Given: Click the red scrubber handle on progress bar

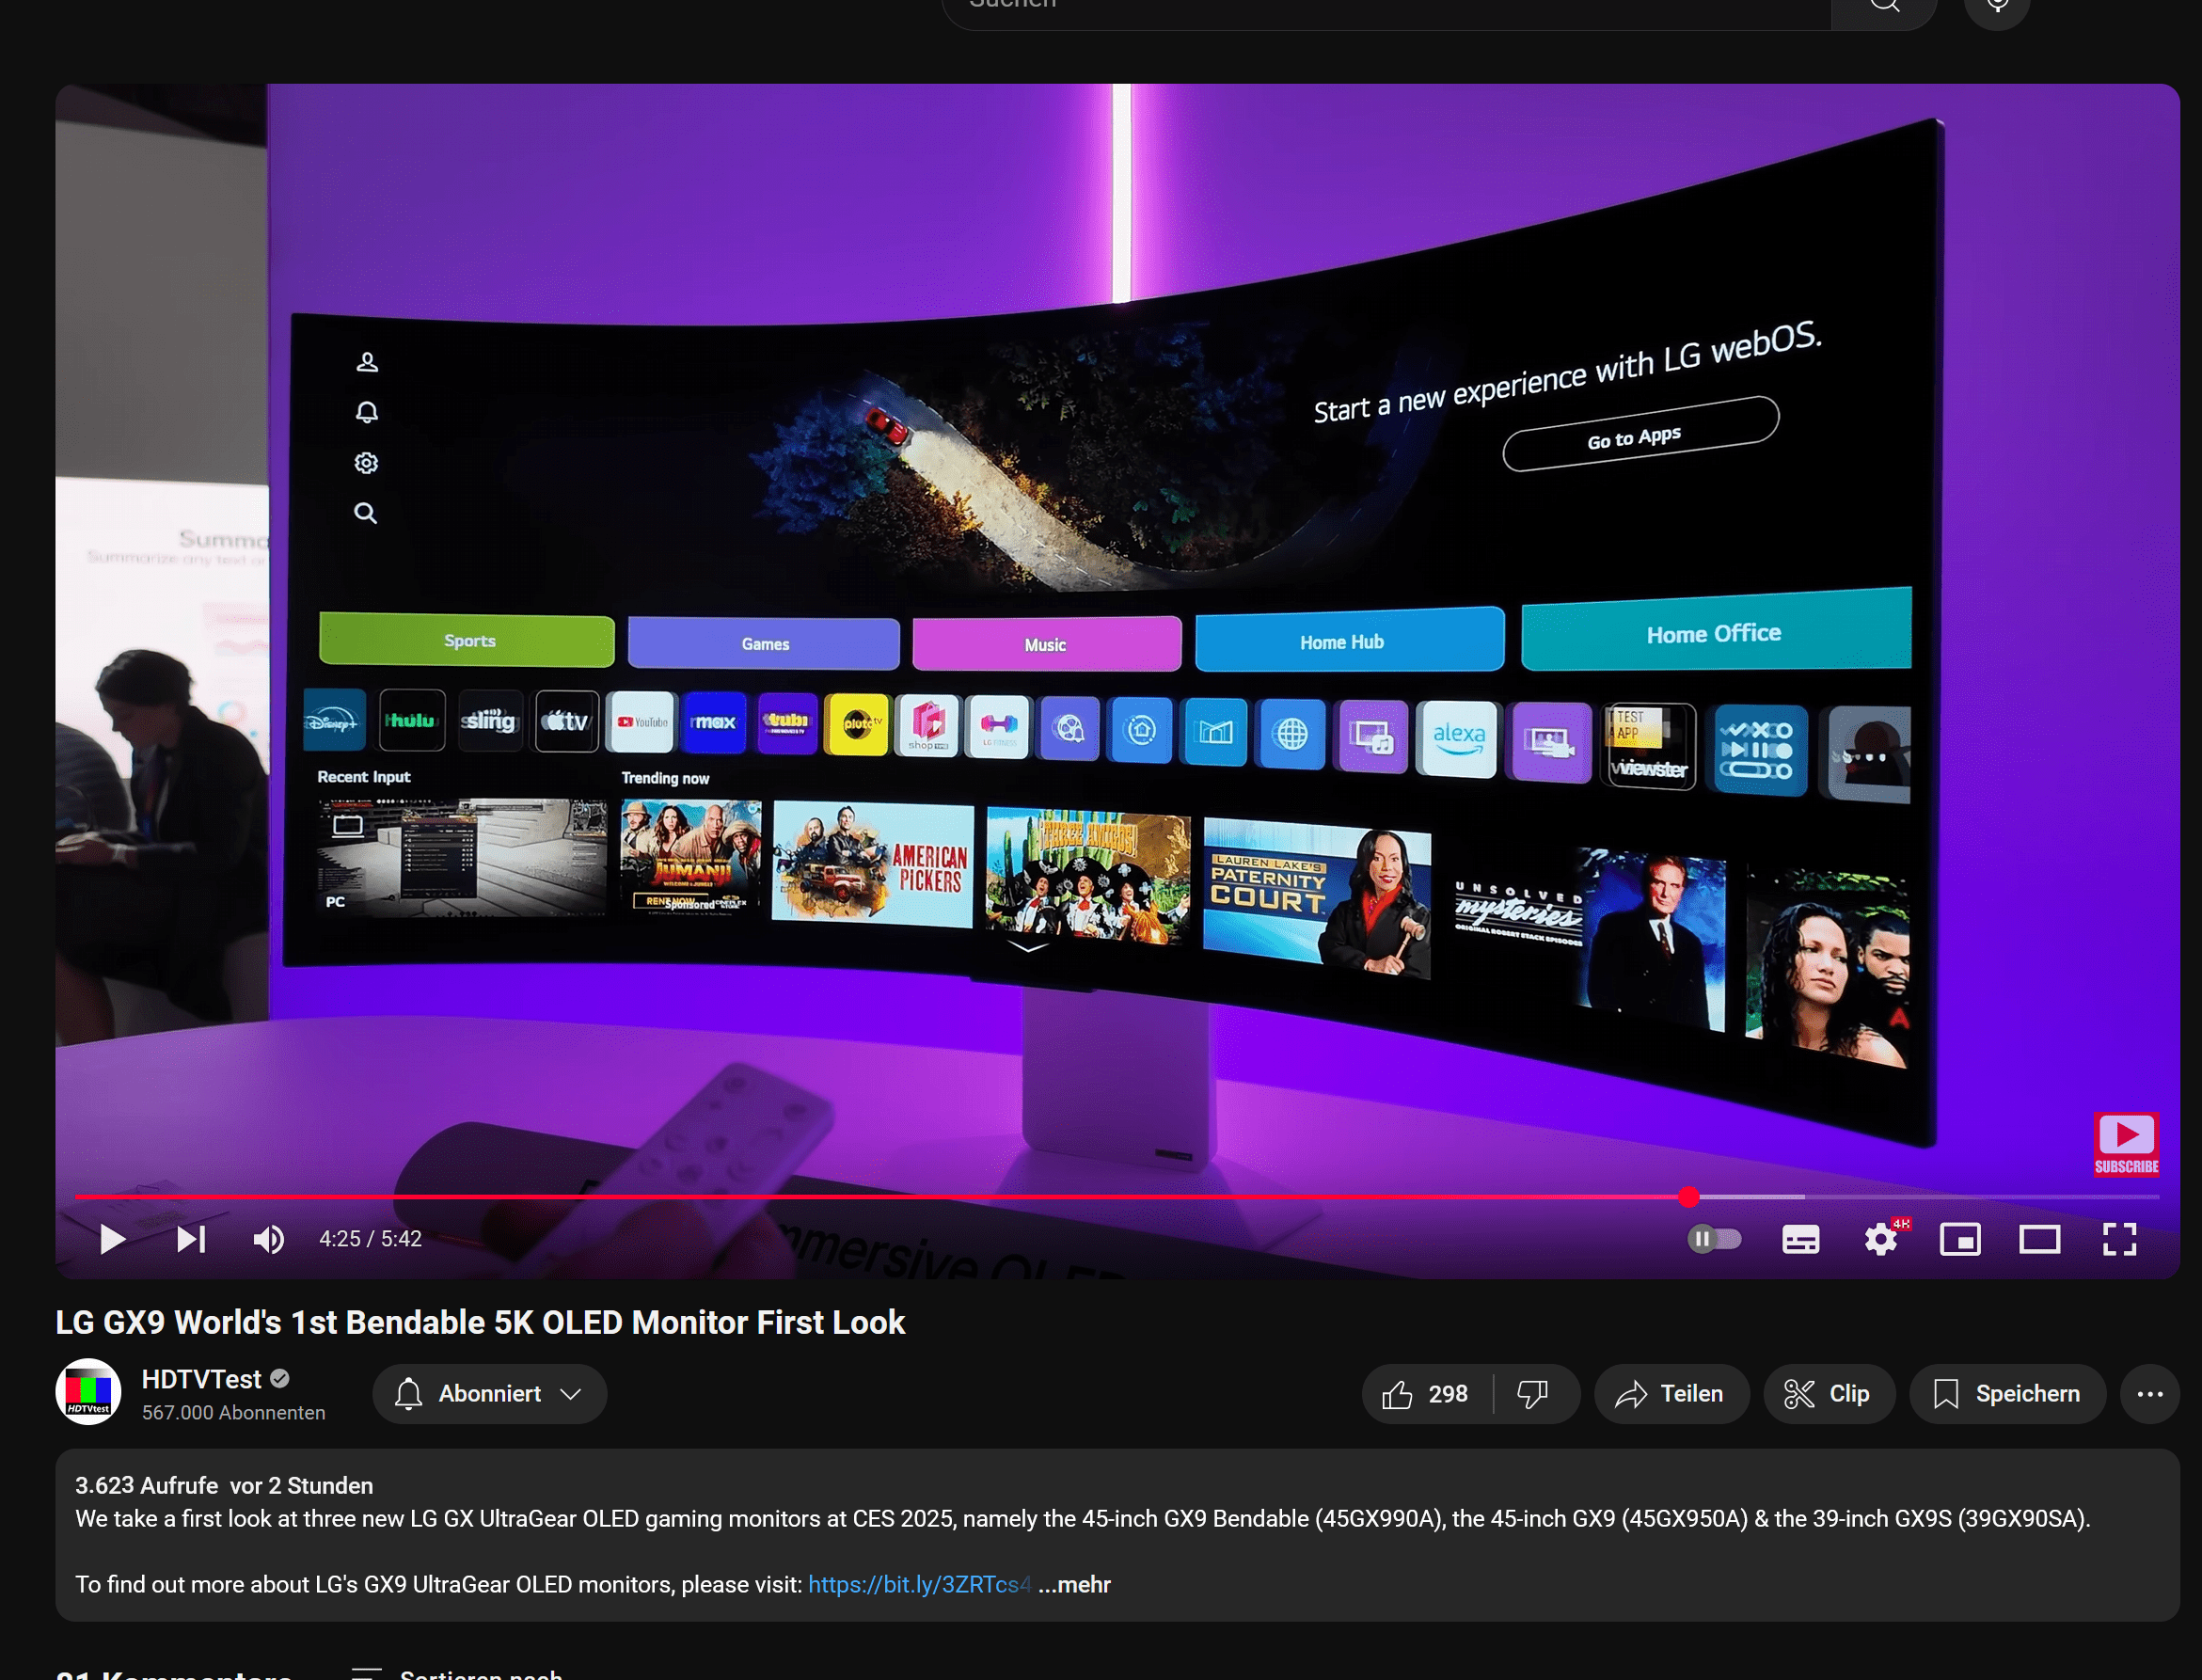Looking at the screenshot, I should point(1689,1196).
